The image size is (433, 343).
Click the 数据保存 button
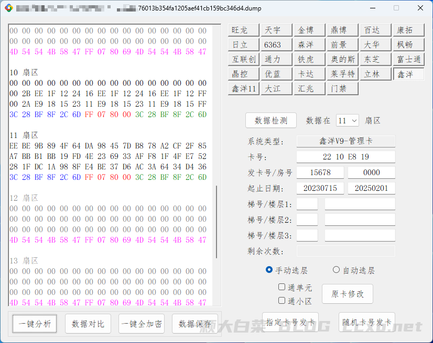195,324
